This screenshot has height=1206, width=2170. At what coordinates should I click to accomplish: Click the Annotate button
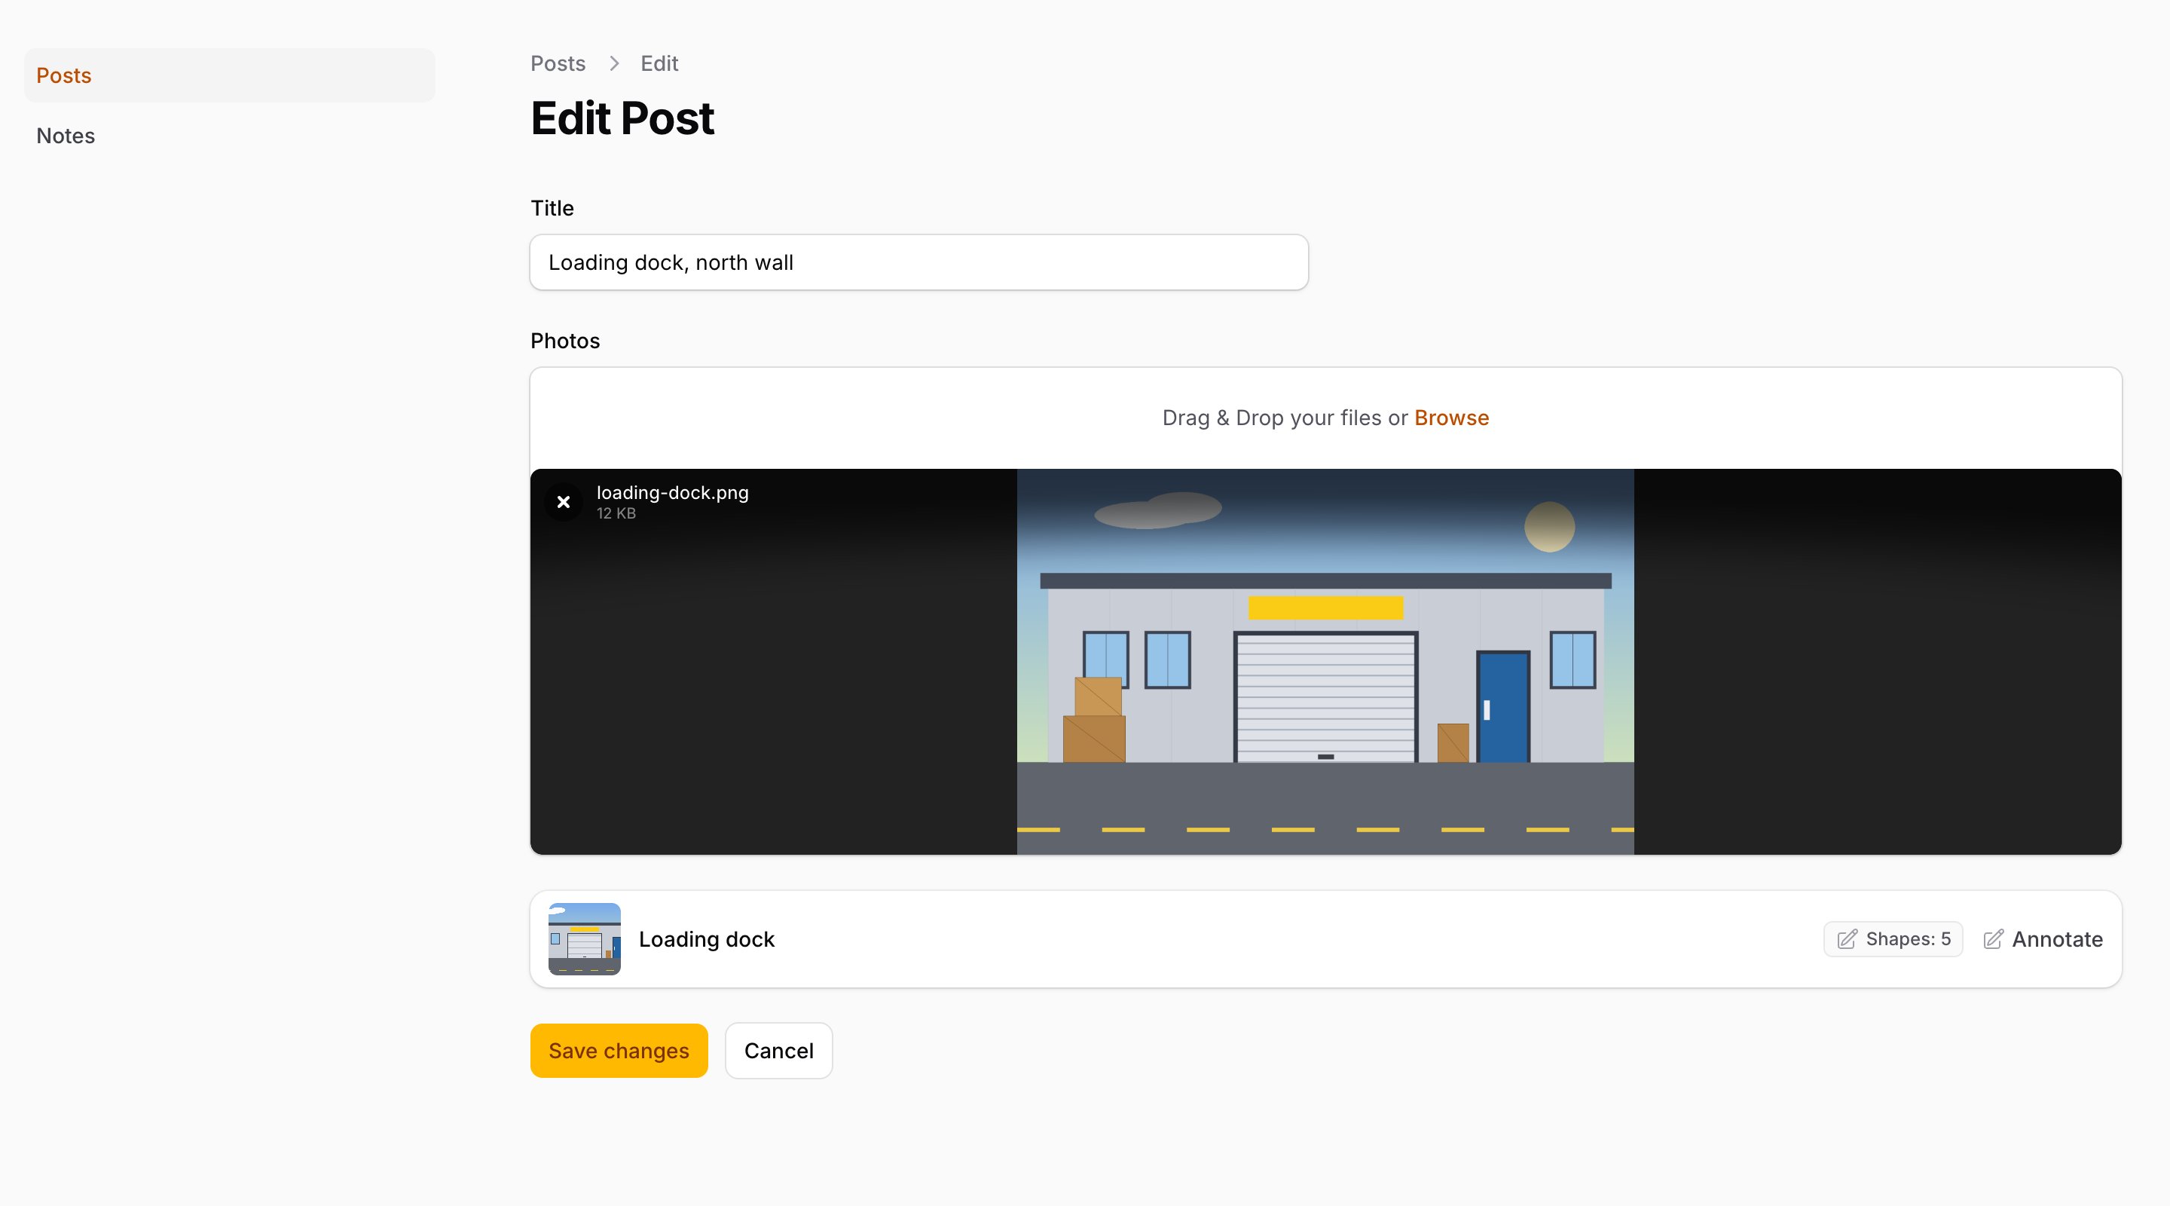point(2043,939)
